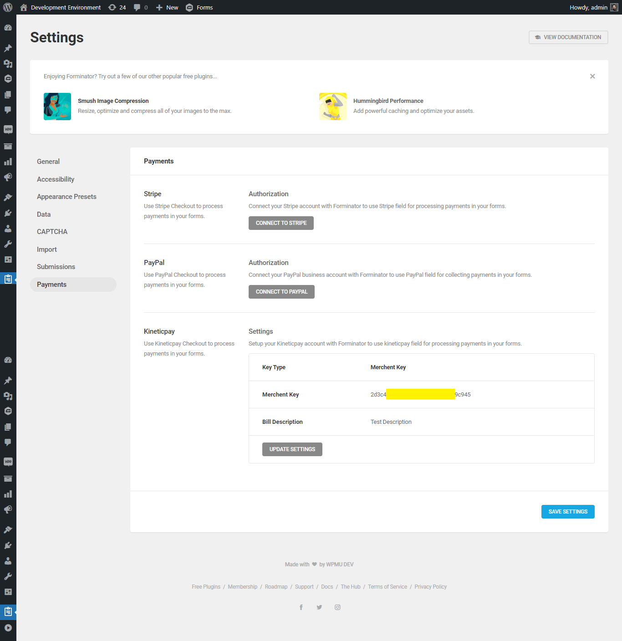This screenshot has height=641, width=622.
Task: Open the Free Plugins footer link
Action: click(x=206, y=587)
